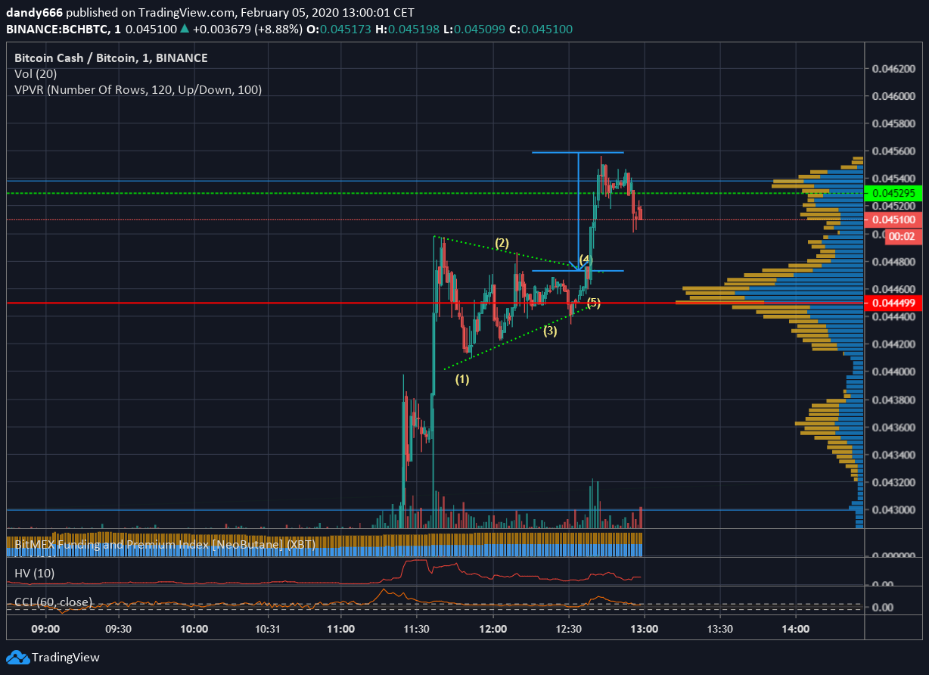The image size is (929, 675).
Task: Click the 11:00 time axis label
Action: coord(341,629)
